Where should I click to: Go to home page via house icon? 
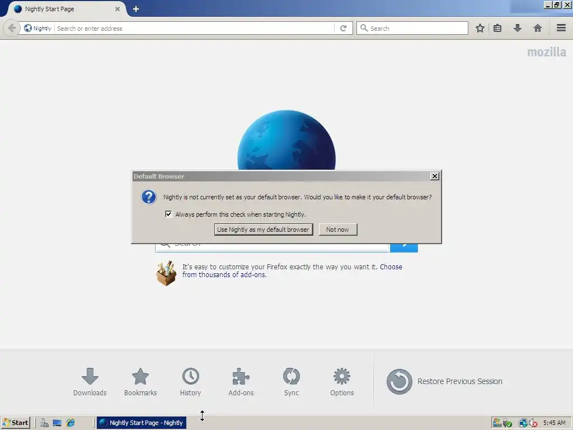(538, 28)
